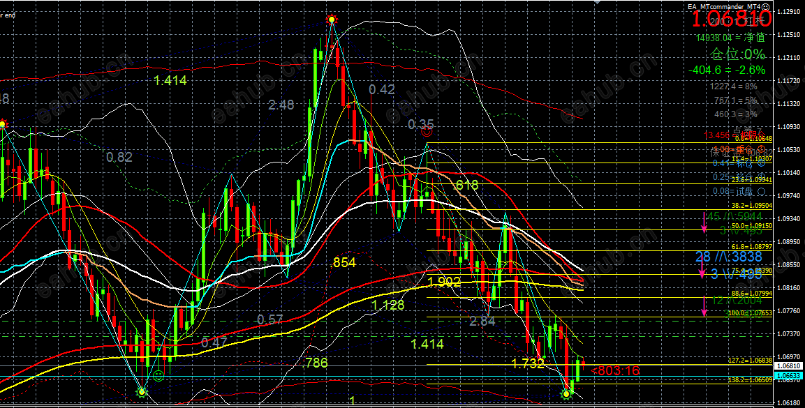The width and height of the screenshot is (805, 408).
Task: Select the 50.0=1.09150 Fibonacci level label
Action: 753,225
